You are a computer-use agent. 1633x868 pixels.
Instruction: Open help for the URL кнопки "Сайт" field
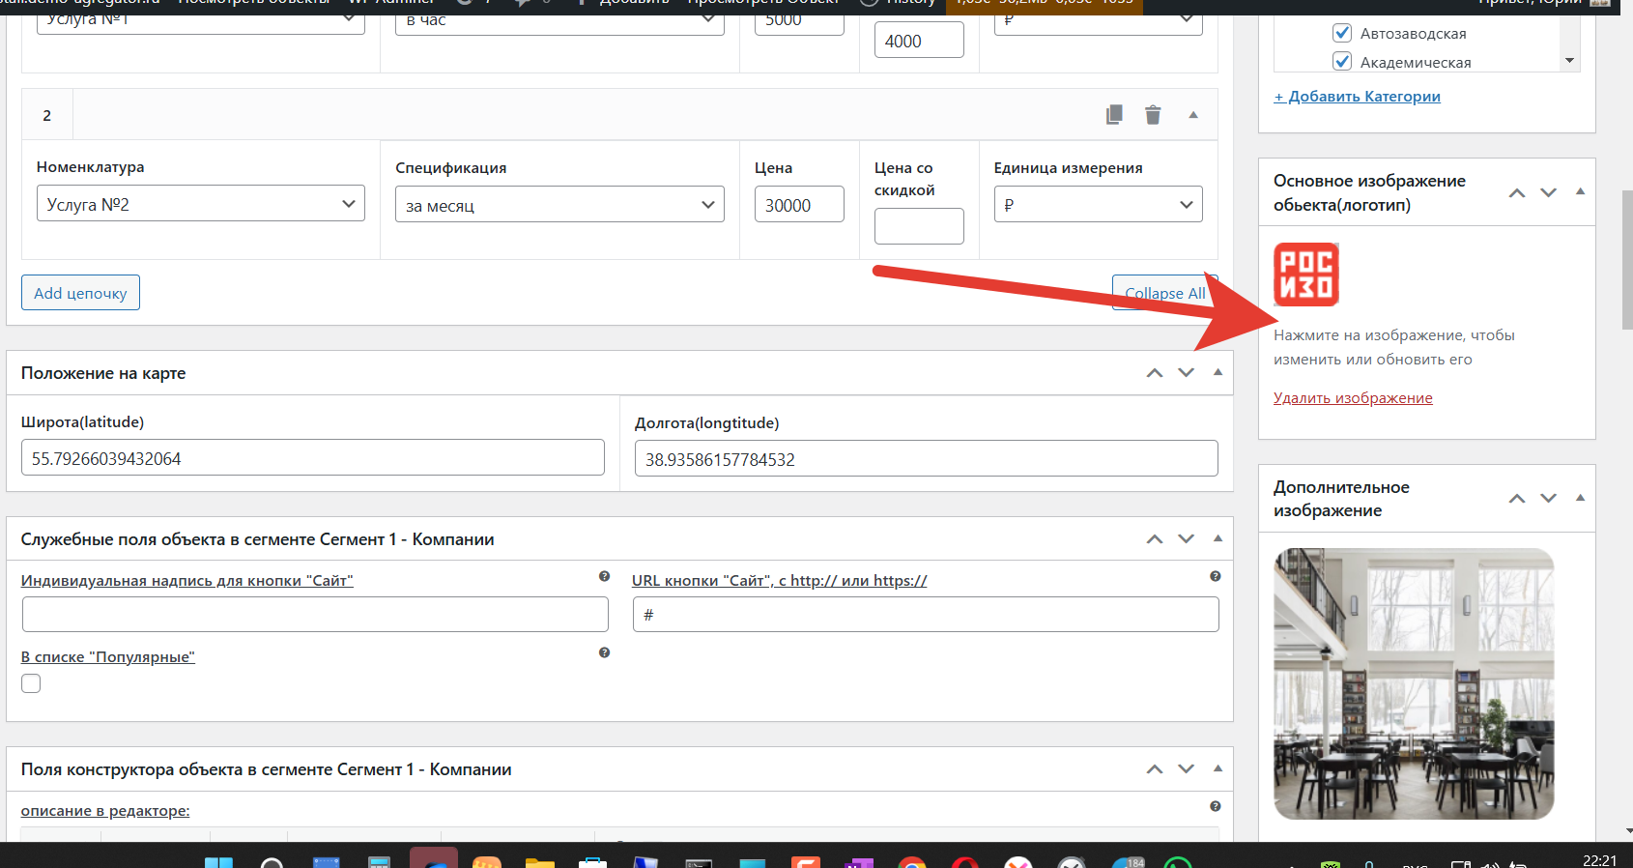coord(1215,576)
